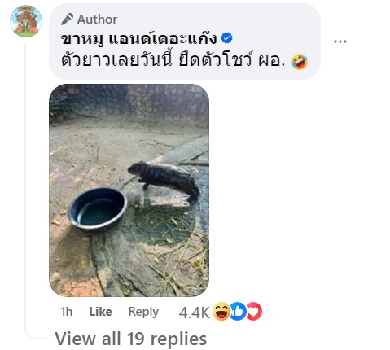Expand View all 19 replies
The height and width of the screenshot is (350, 390).
click(x=131, y=339)
